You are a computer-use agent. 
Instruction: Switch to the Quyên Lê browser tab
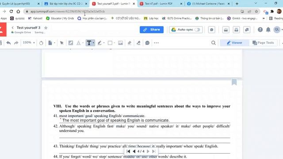coord(20,4)
